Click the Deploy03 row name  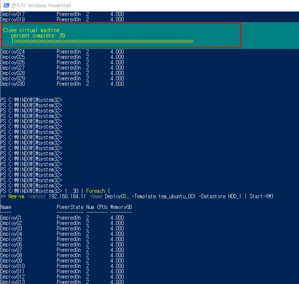click(x=11, y=229)
